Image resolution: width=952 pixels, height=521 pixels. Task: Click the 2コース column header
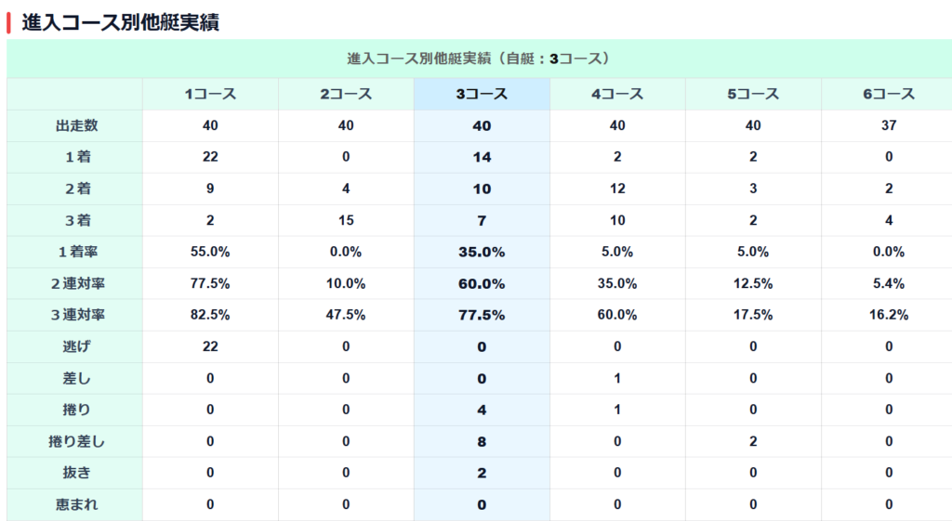tap(346, 94)
